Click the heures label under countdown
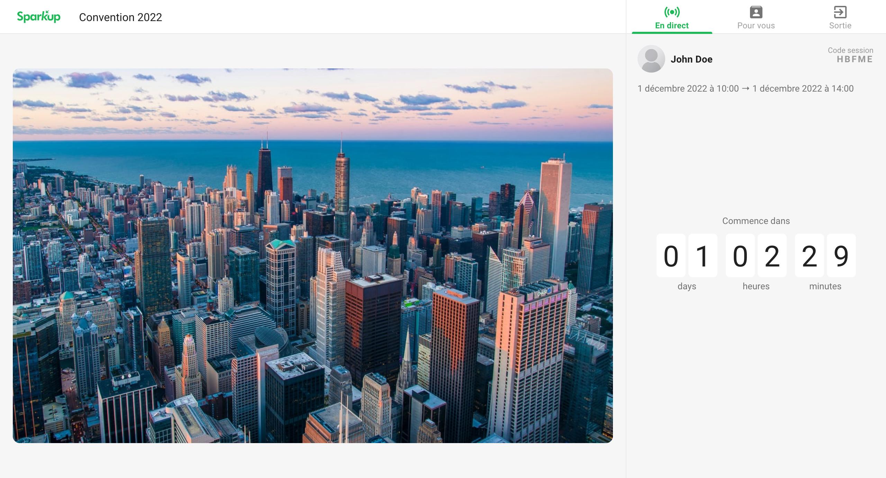Image resolution: width=886 pixels, height=478 pixels. click(x=756, y=286)
